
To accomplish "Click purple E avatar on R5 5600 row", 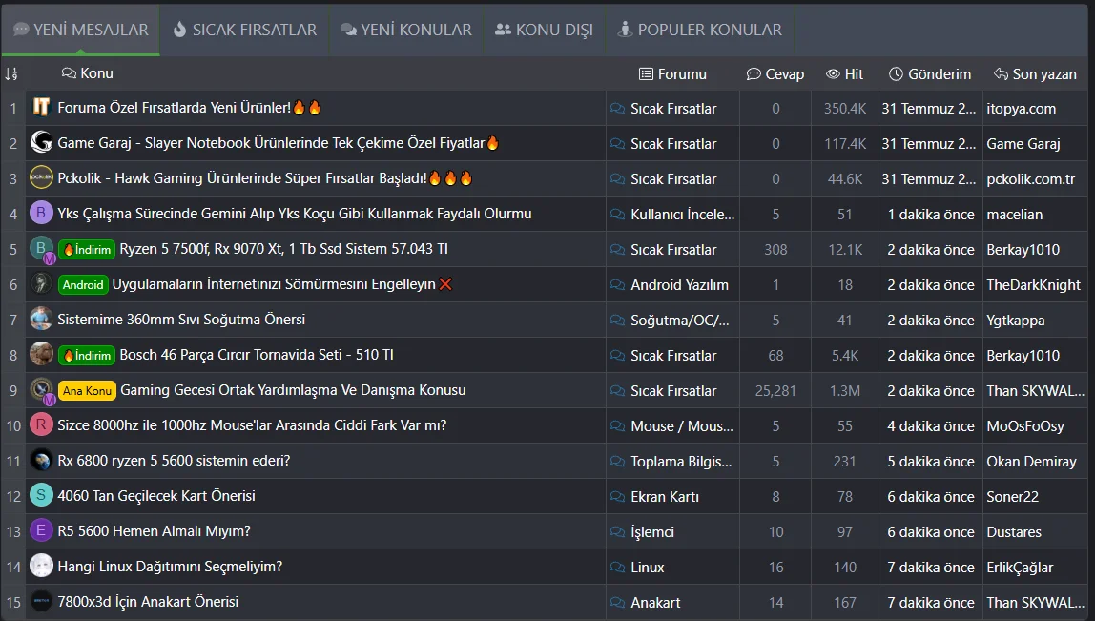I will point(41,530).
